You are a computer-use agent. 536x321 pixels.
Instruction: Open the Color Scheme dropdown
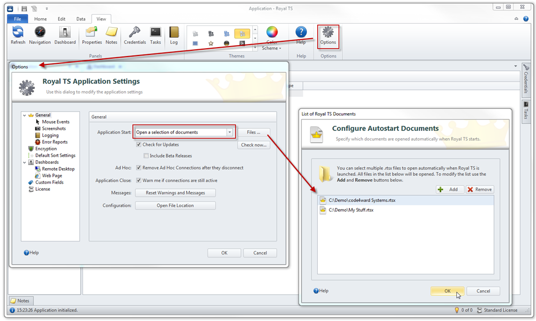(x=272, y=38)
